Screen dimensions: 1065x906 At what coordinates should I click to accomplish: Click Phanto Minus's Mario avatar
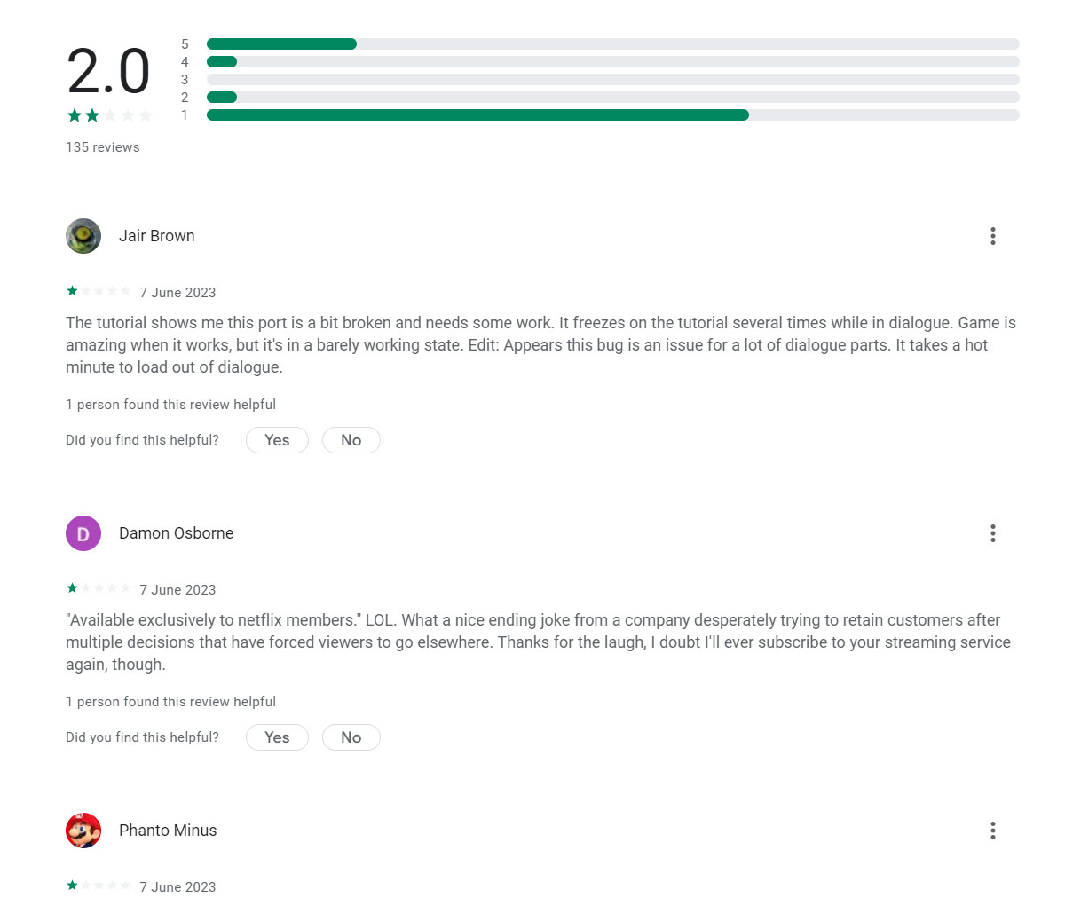[x=83, y=831]
